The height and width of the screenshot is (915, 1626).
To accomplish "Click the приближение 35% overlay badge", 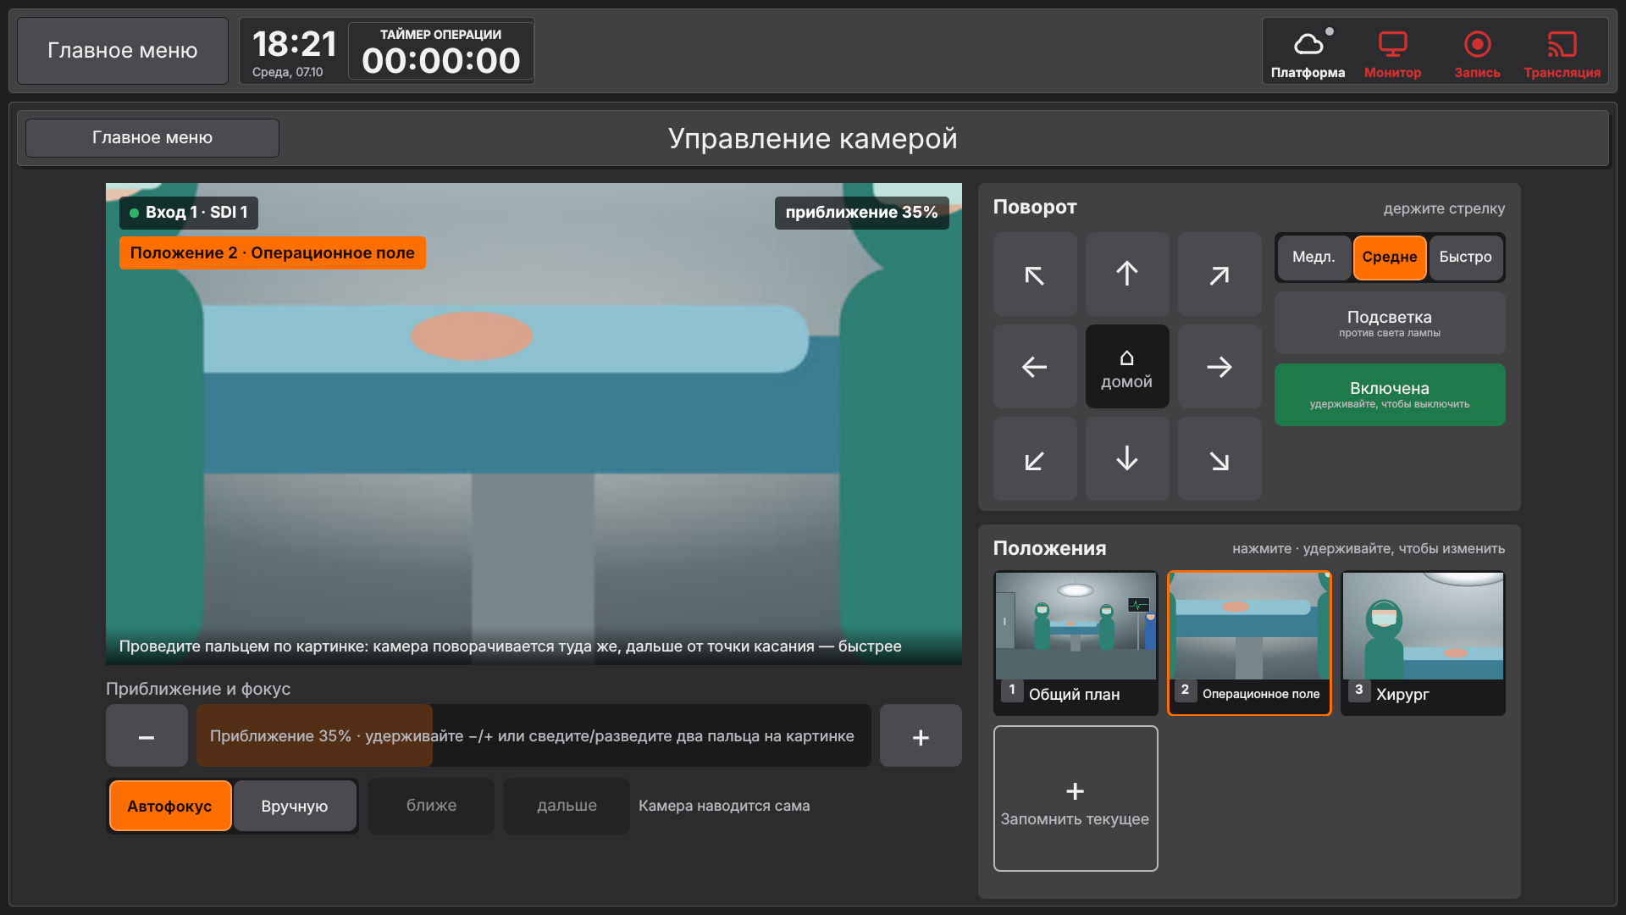I will (861, 213).
